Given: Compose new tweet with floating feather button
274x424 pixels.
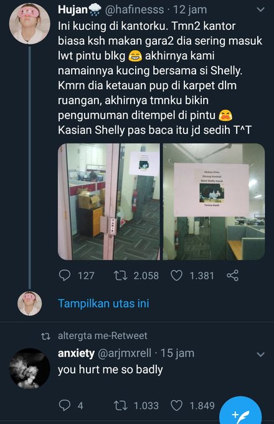Looking at the screenshot, I should point(240,412).
